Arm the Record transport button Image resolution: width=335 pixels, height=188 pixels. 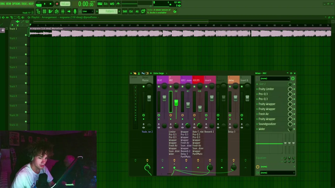[57, 4]
